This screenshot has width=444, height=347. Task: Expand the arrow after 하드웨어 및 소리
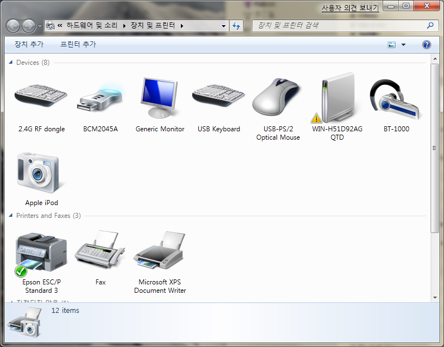(x=124, y=26)
